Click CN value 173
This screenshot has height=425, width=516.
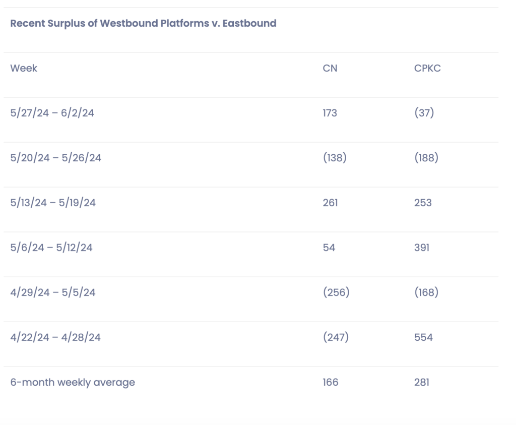[330, 113]
